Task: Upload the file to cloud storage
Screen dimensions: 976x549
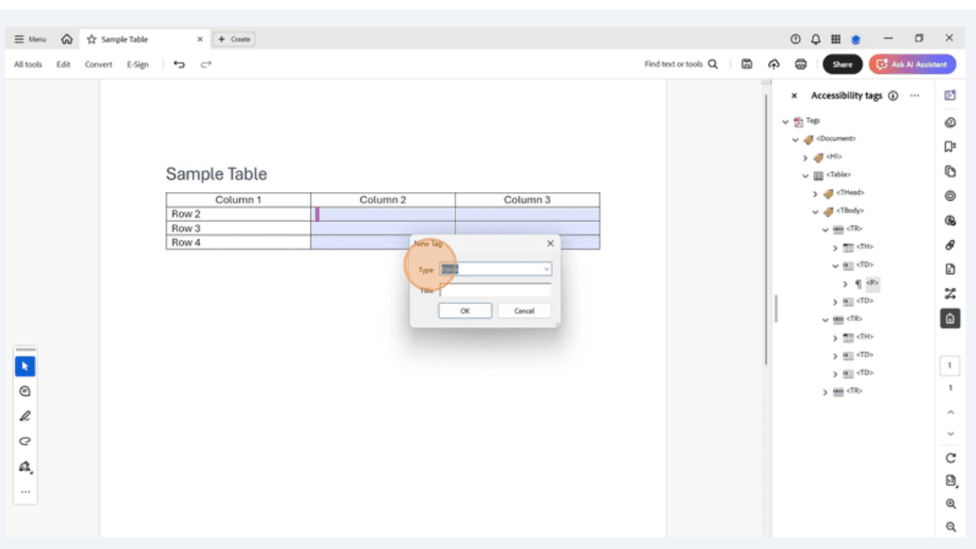Action: click(773, 64)
